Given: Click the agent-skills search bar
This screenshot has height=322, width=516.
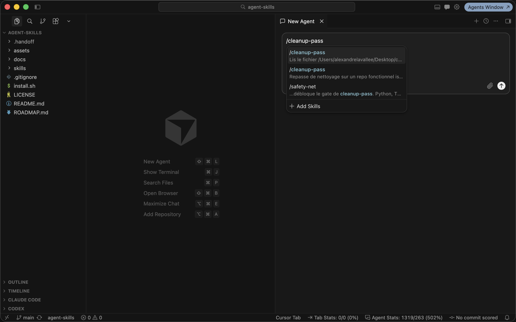Looking at the screenshot, I should pyautogui.click(x=257, y=7).
